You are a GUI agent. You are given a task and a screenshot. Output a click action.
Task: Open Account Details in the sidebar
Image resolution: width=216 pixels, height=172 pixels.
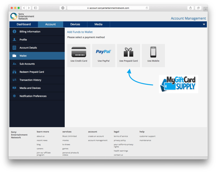coord(37,48)
